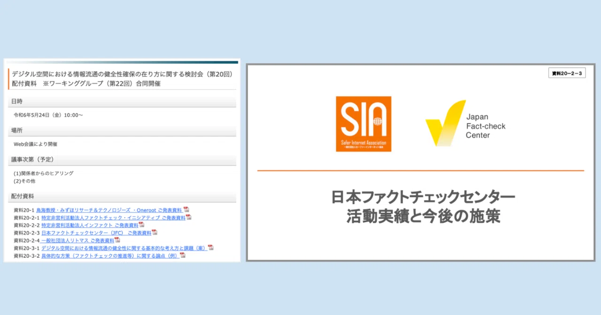
Task: Click the Japan Fact-check Center yellow checkmark logo
Action: tap(445, 123)
